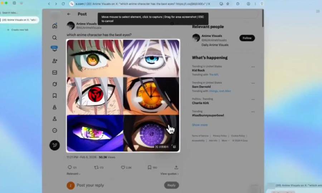
Task: Follow the Anime Visuals account
Action: (x=247, y=38)
